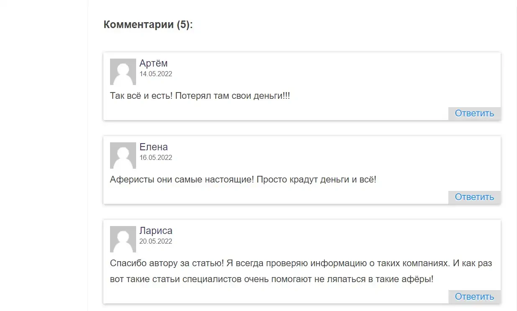
Task: Click Артём's gray avatar placeholder
Action: tap(123, 72)
